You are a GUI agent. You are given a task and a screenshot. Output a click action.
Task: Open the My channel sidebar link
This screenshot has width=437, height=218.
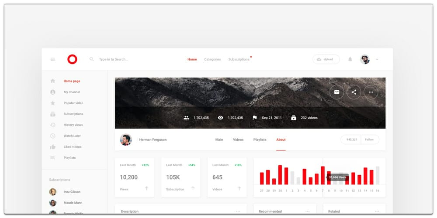72,92
